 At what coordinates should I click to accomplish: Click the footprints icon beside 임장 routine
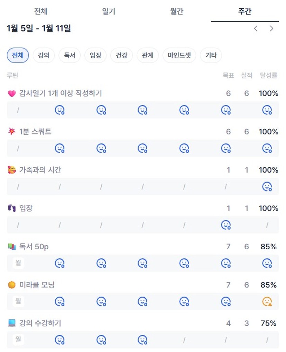12,209
